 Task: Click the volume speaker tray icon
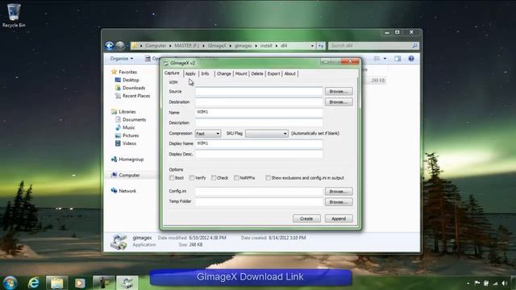tap(504, 283)
